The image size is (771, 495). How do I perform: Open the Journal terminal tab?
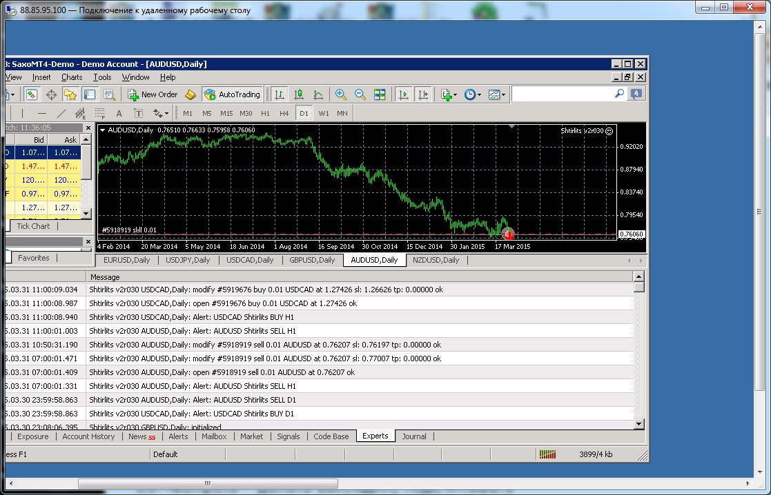414,436
